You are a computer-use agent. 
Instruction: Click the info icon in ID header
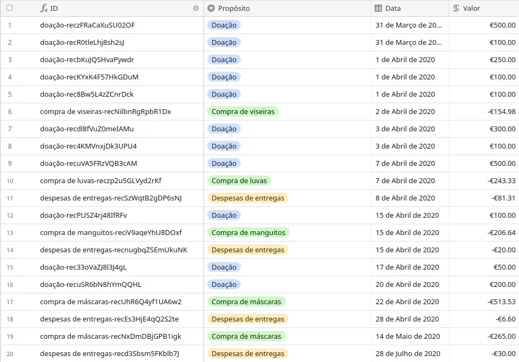pos(196,8)
